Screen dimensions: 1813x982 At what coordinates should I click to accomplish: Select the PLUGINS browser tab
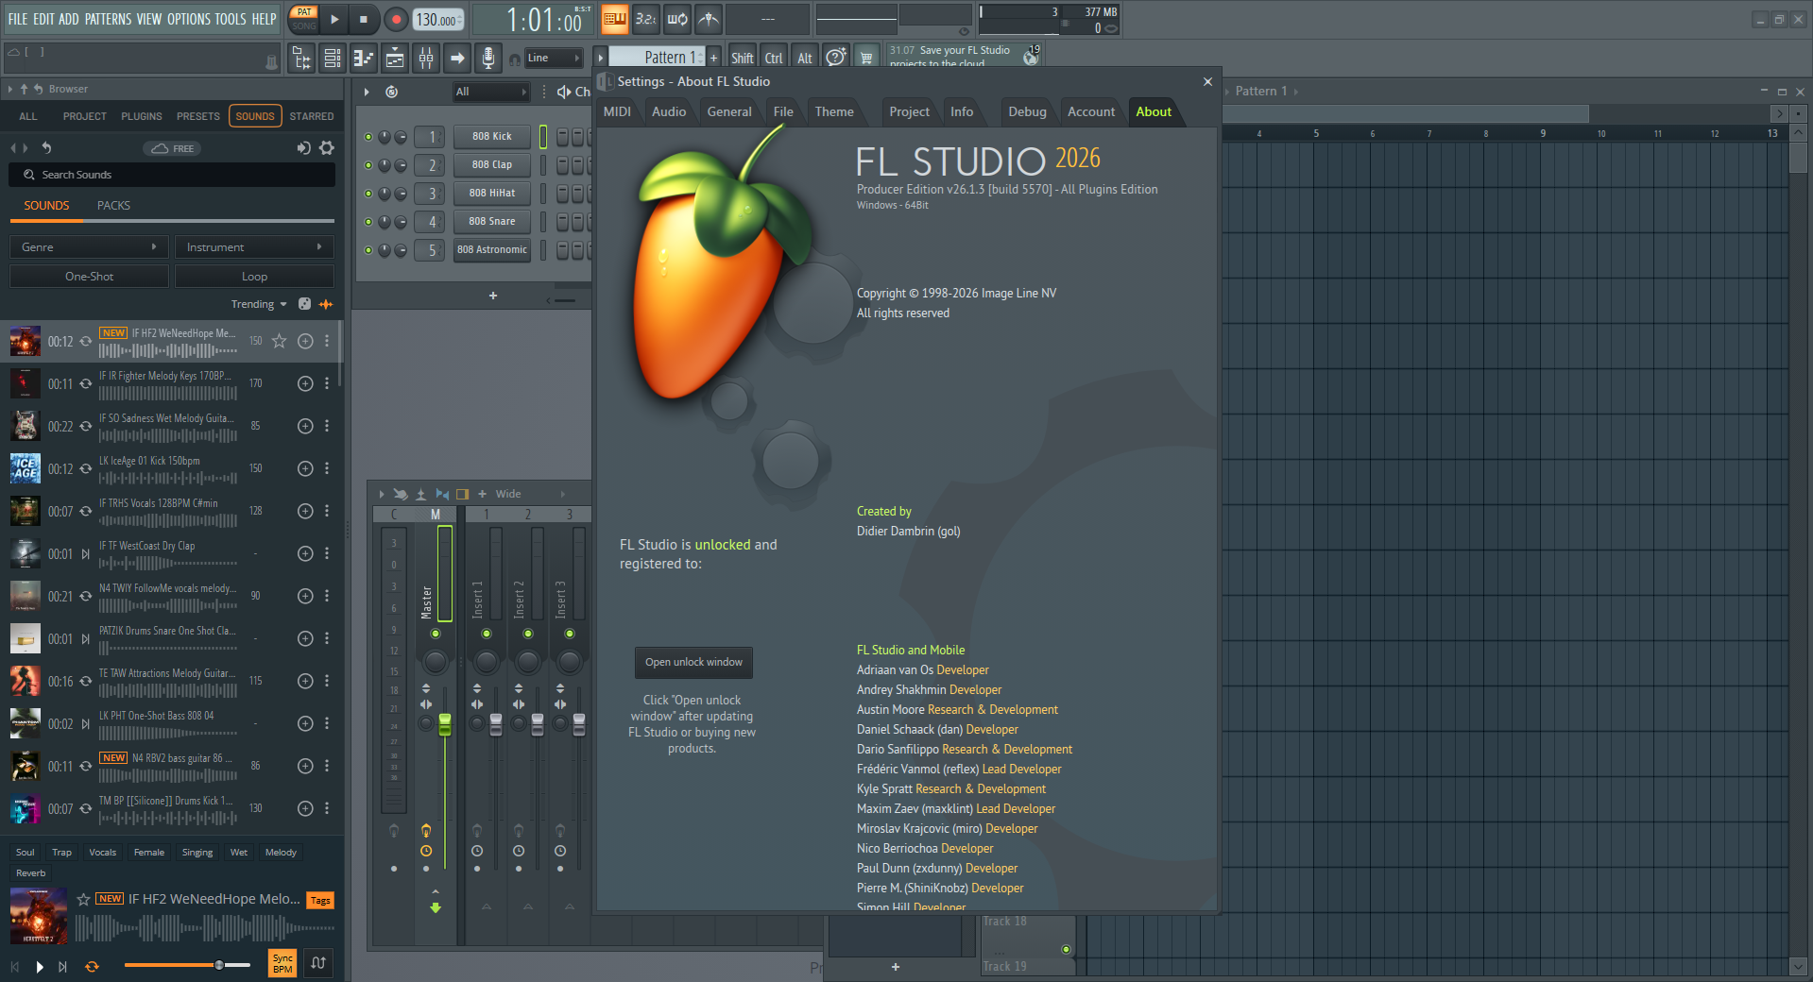(142, 116)
